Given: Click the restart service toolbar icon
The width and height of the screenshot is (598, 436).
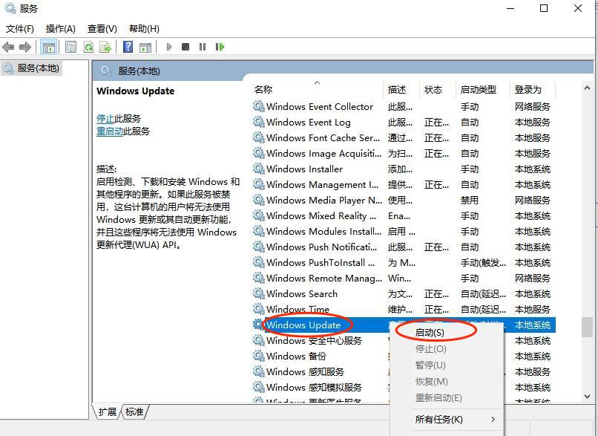Looking at the screenshot, I should (220, 47).
